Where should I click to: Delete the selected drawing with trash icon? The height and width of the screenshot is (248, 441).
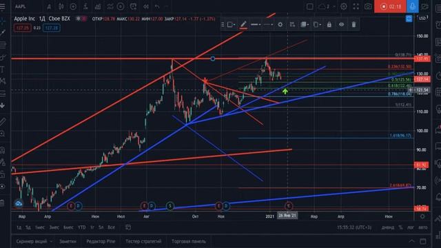click(x=353, y=25)
